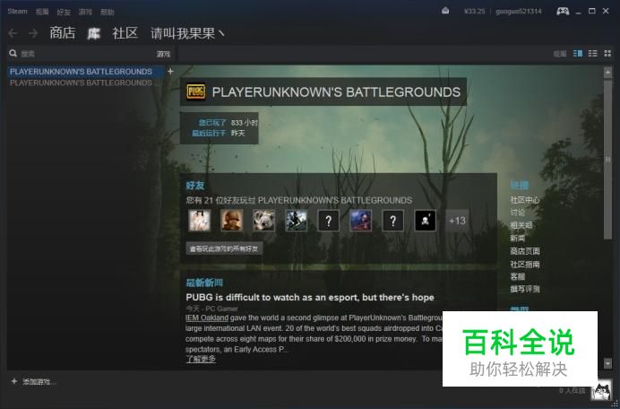Click the 833 小时 play time text

click(x=245, y=123)
